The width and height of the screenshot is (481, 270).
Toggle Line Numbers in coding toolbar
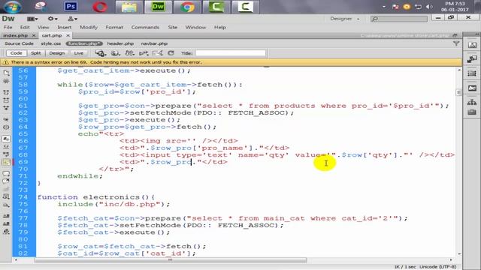[6, 139]
